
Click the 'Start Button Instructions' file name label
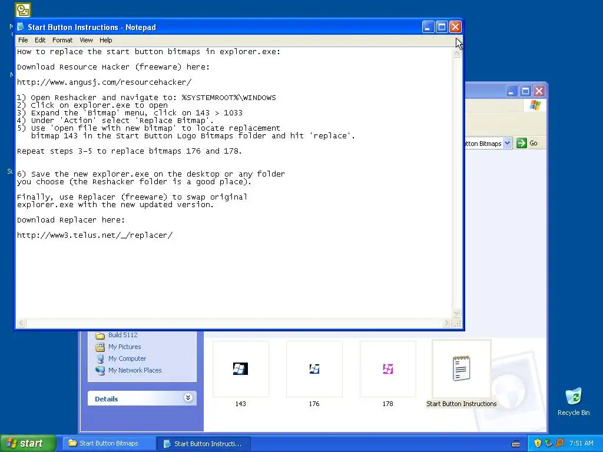pyautogui.click(x=462, y=404)
